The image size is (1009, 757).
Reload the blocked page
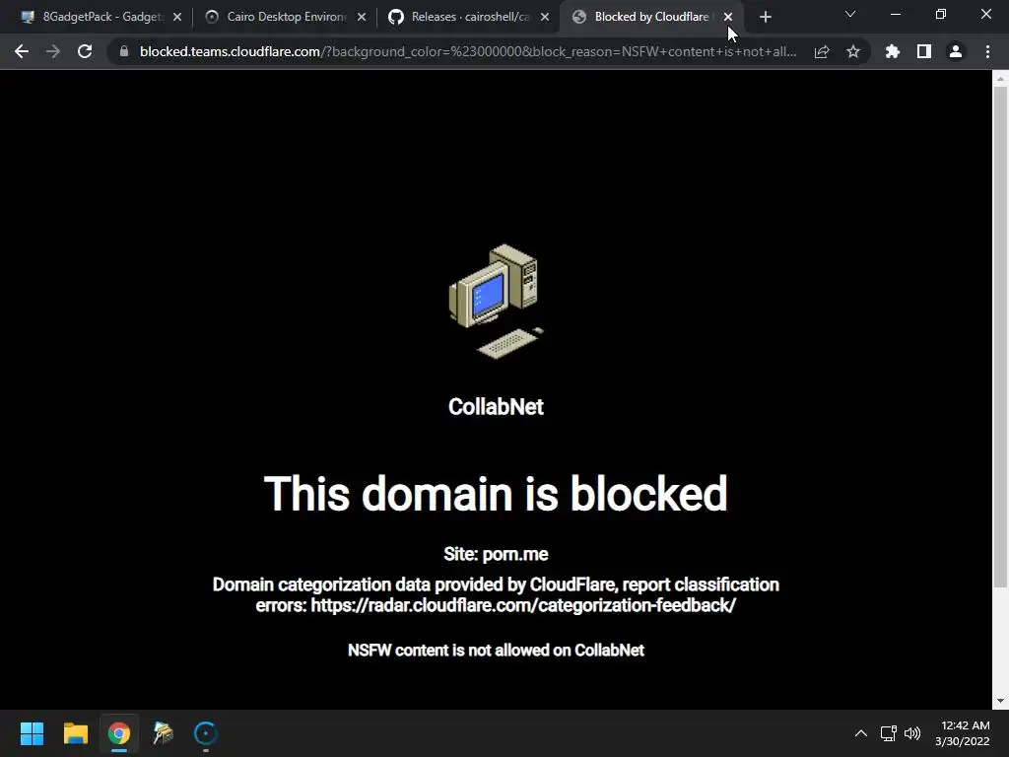pyautogui.click(x=85, y=51)
